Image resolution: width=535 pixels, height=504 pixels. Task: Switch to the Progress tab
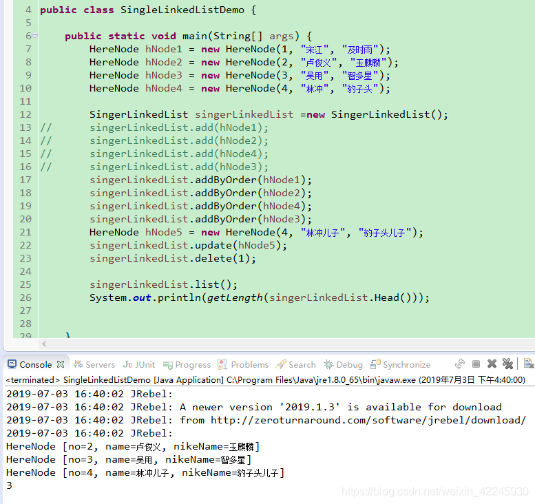coord(187,364)
